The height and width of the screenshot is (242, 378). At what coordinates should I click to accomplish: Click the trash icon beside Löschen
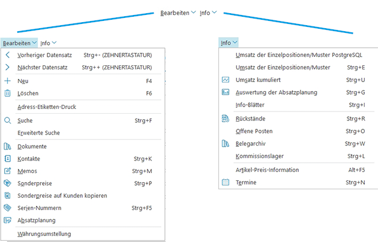click(8, 93)
